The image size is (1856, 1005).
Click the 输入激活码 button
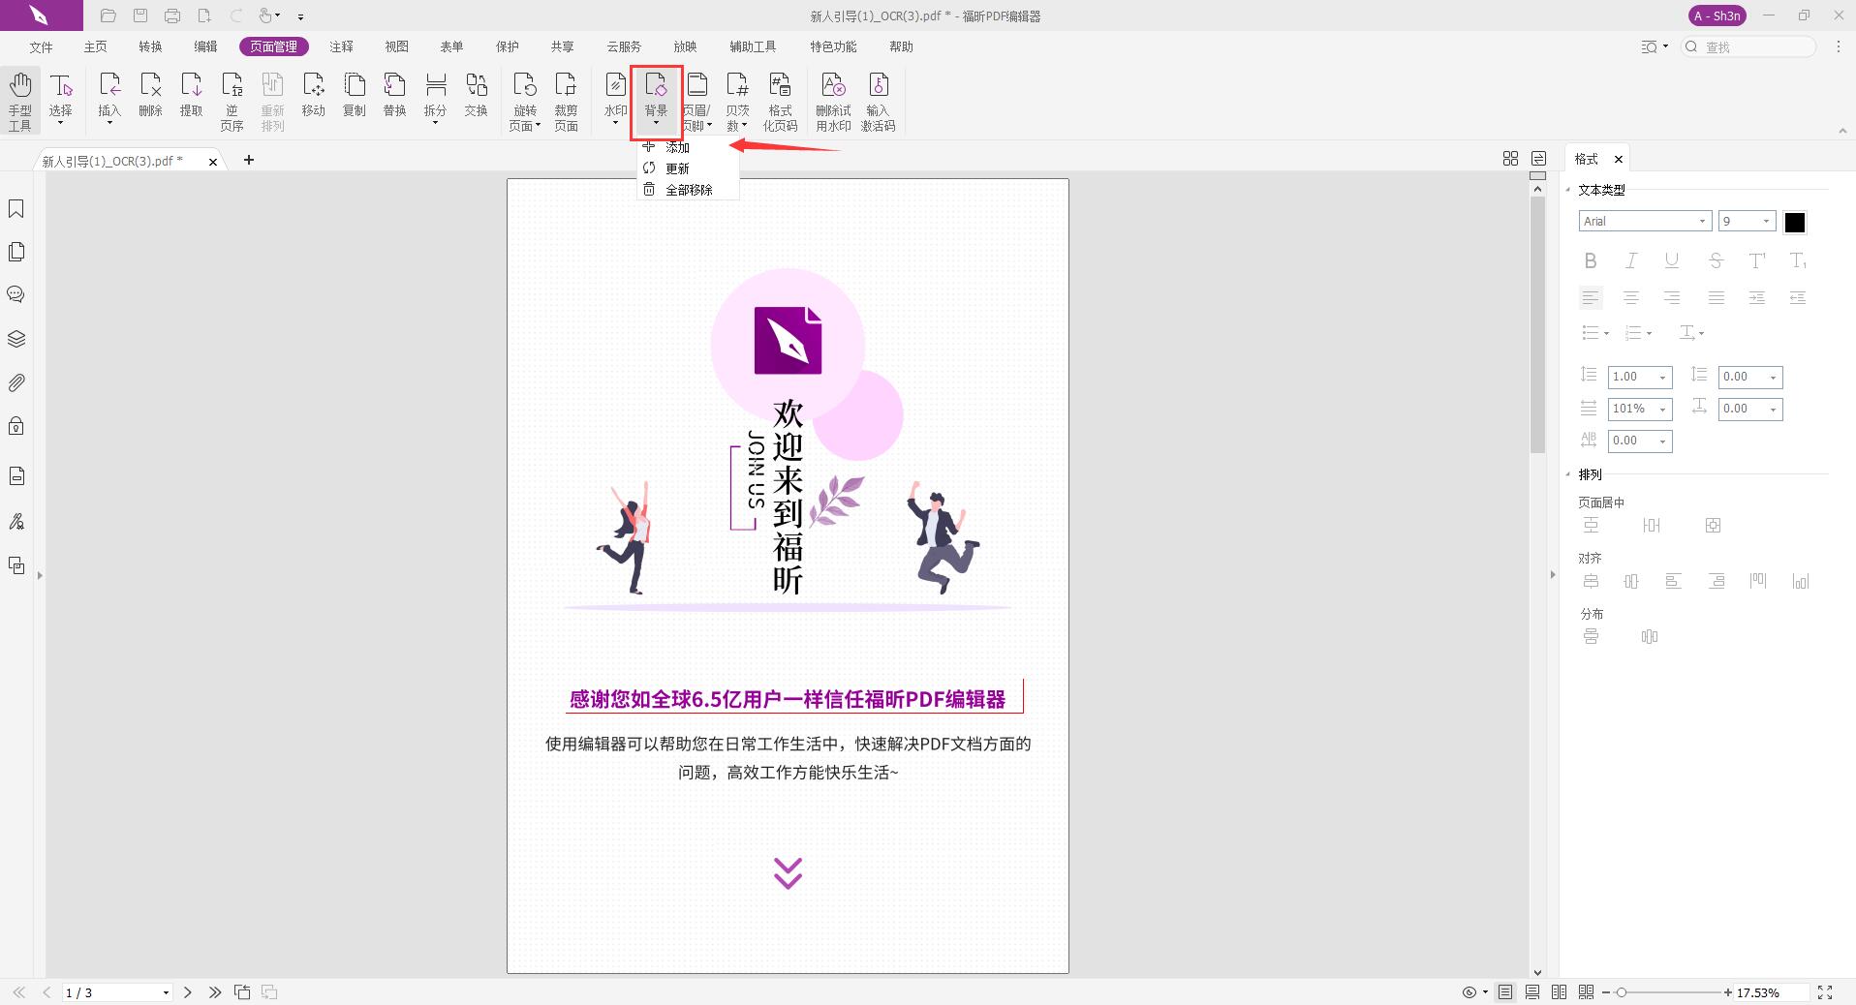878,97
